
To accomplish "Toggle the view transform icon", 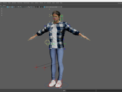I will (x=44, y=7).
